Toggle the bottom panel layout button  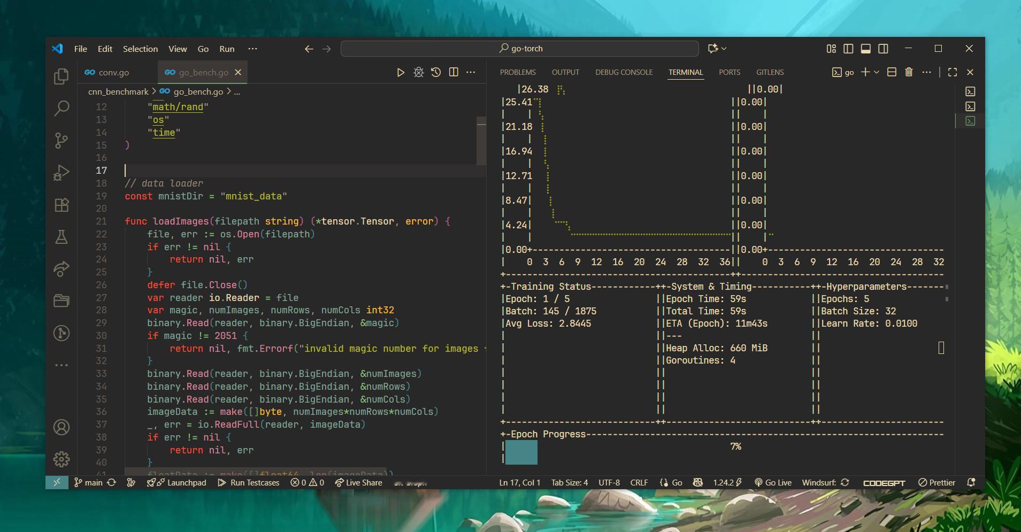point(865,49)
